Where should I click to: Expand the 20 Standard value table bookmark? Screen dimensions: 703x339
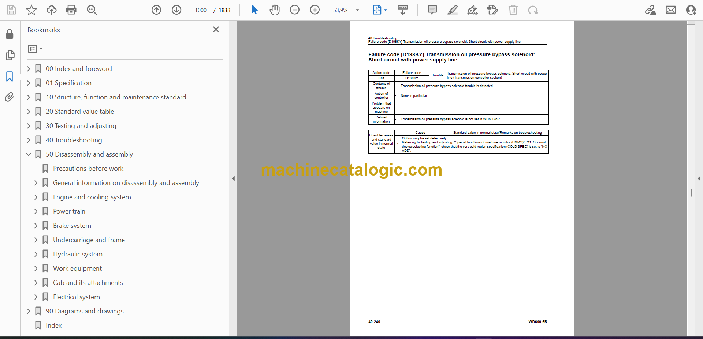coord(29,112)
